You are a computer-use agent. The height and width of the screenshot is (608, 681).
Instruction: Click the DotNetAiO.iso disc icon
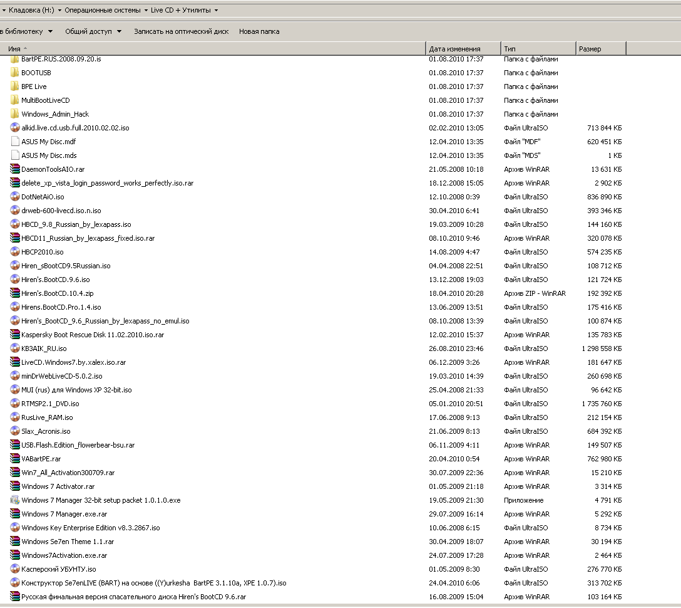(x=15, y=197)
